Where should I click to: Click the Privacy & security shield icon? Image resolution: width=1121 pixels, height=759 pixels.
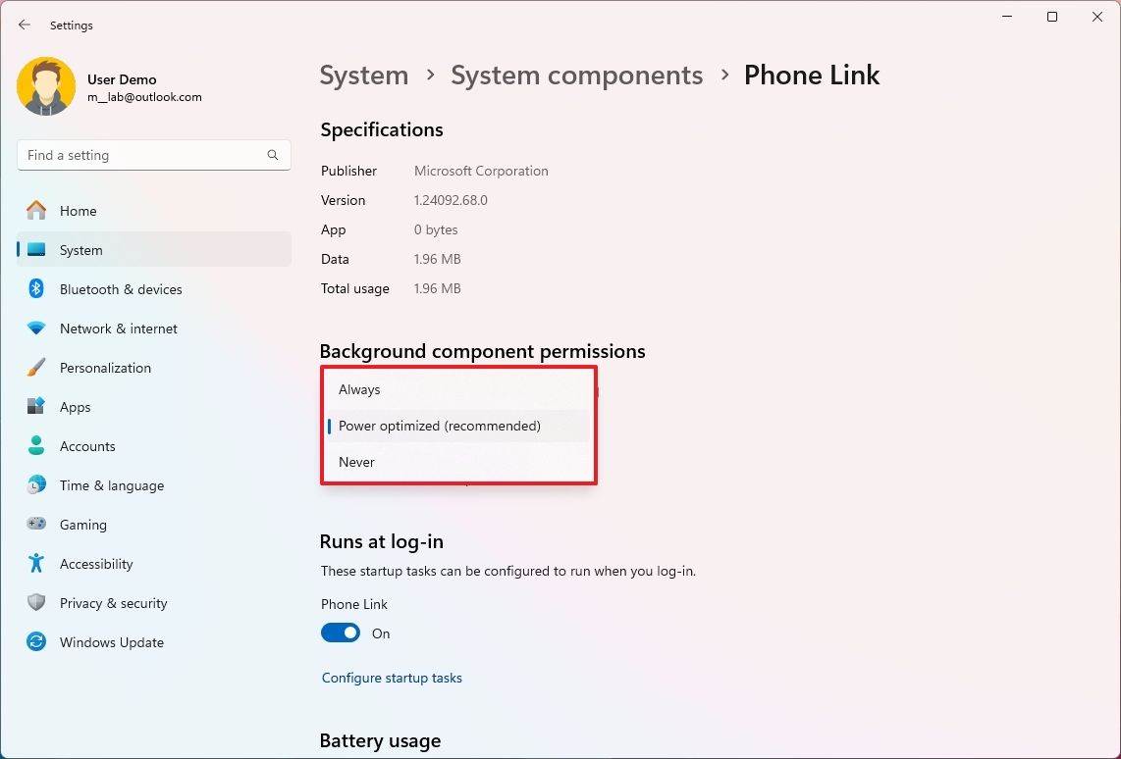(35, 602)
